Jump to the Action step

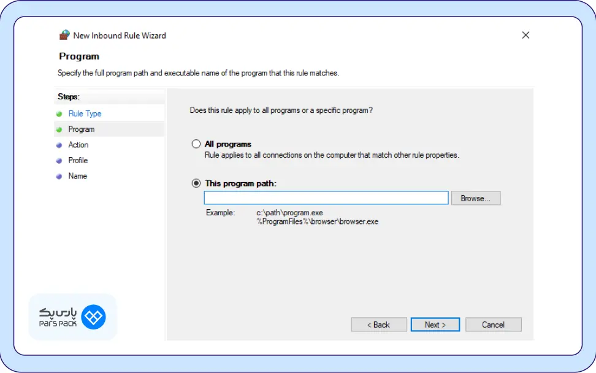[x=78, y=145]
